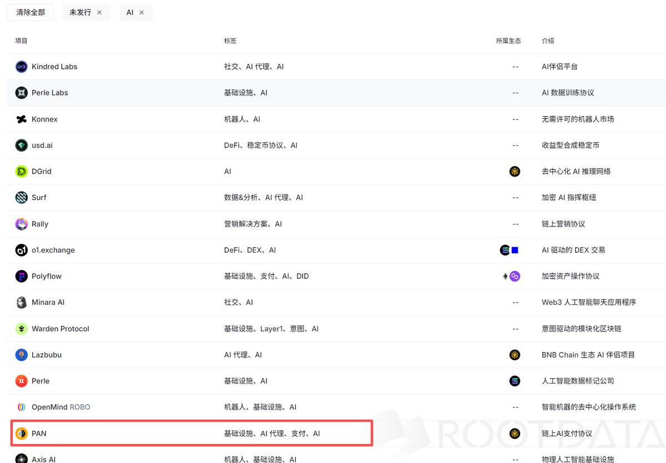Open the PAN project link
Screen dimensions: 666x463
click(39, 434)
